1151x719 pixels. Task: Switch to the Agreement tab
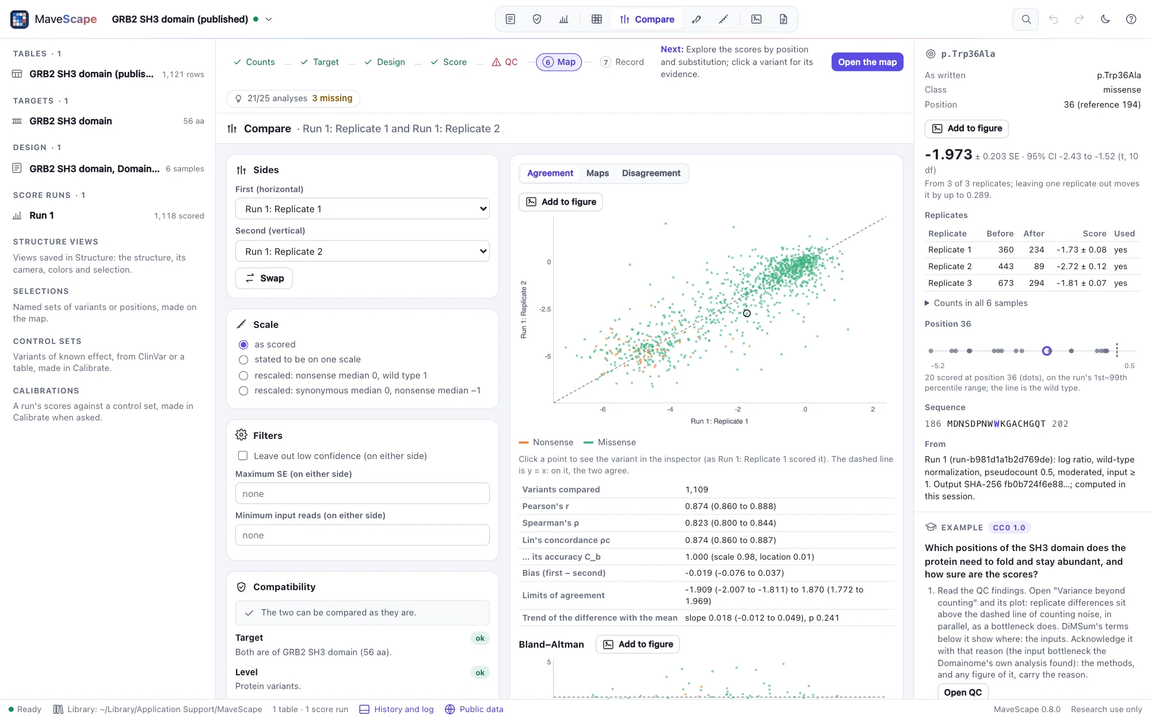[550, 173]
